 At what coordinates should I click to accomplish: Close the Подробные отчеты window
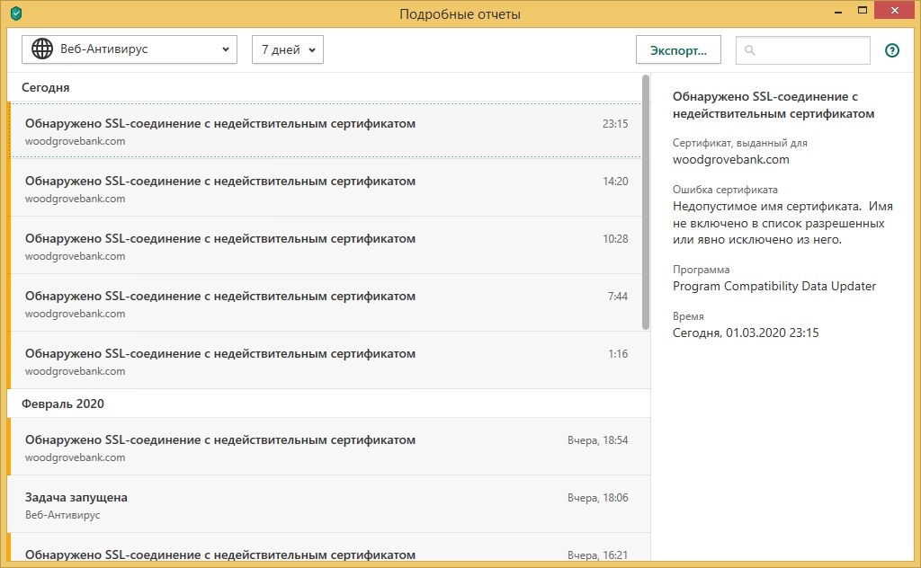point(895,10)
